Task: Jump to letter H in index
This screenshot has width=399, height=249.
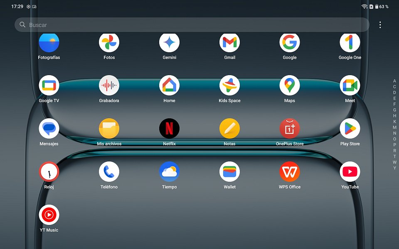Action: tap(394, 116)
